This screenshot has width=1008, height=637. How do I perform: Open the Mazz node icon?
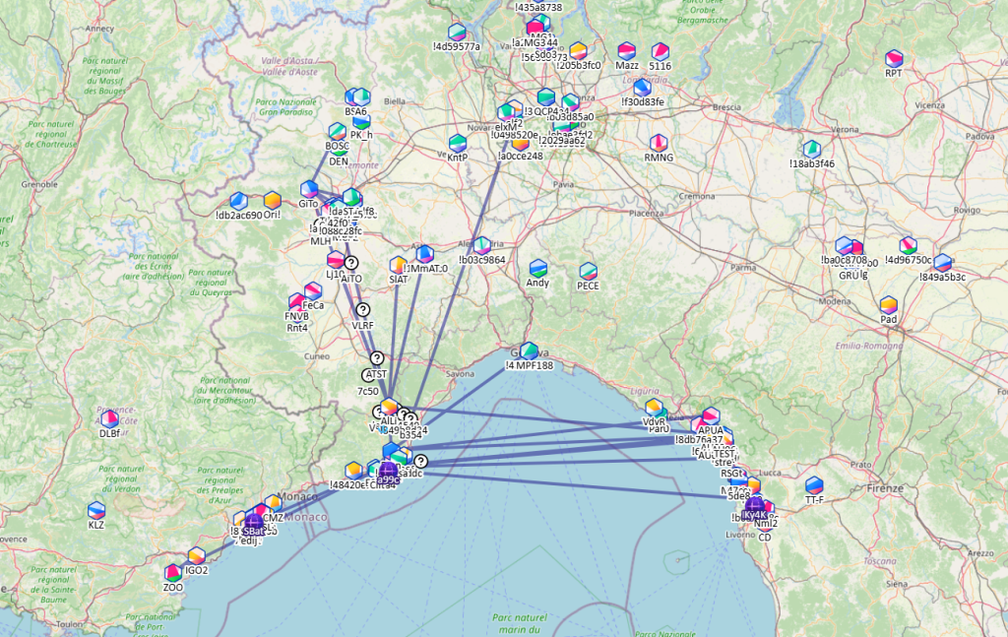coord(627,51)
